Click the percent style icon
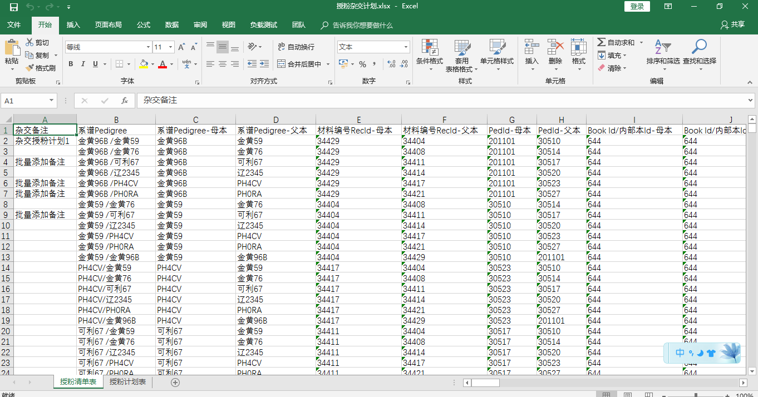 tap(362, 64)
